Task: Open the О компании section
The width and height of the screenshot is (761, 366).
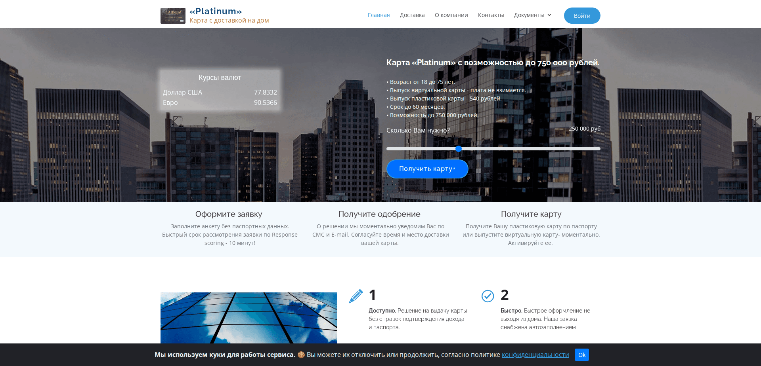Action: tap(451, 15)
